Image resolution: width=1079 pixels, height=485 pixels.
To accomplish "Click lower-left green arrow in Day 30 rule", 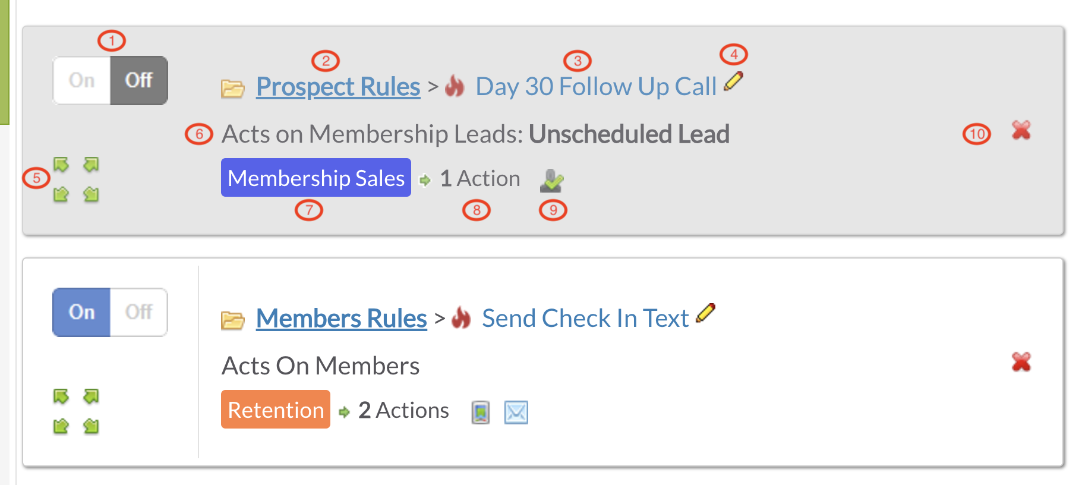I will coord(61,194).
